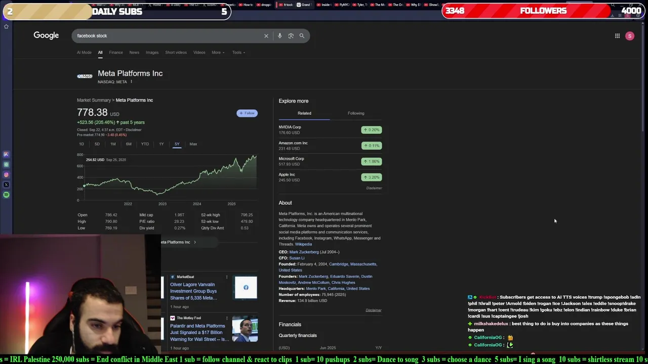The image size is (648, 364).
Task: Open the Eduardo Saverin founder link
Action: point(344,277)
